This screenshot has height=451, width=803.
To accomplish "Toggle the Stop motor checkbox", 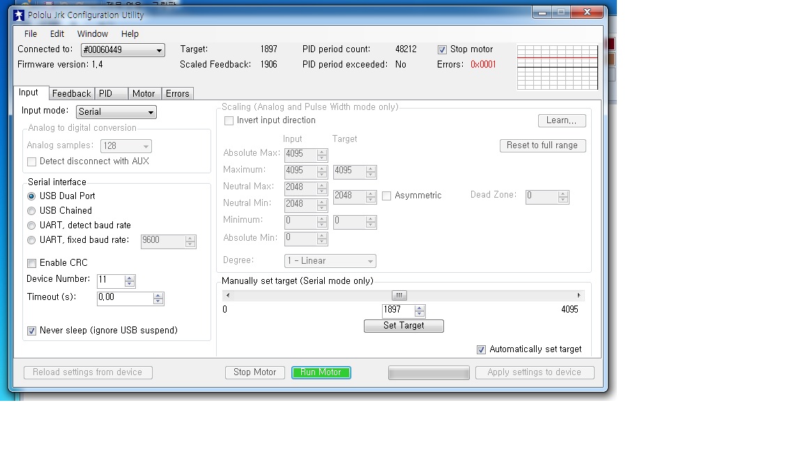I will pos(442,49).
